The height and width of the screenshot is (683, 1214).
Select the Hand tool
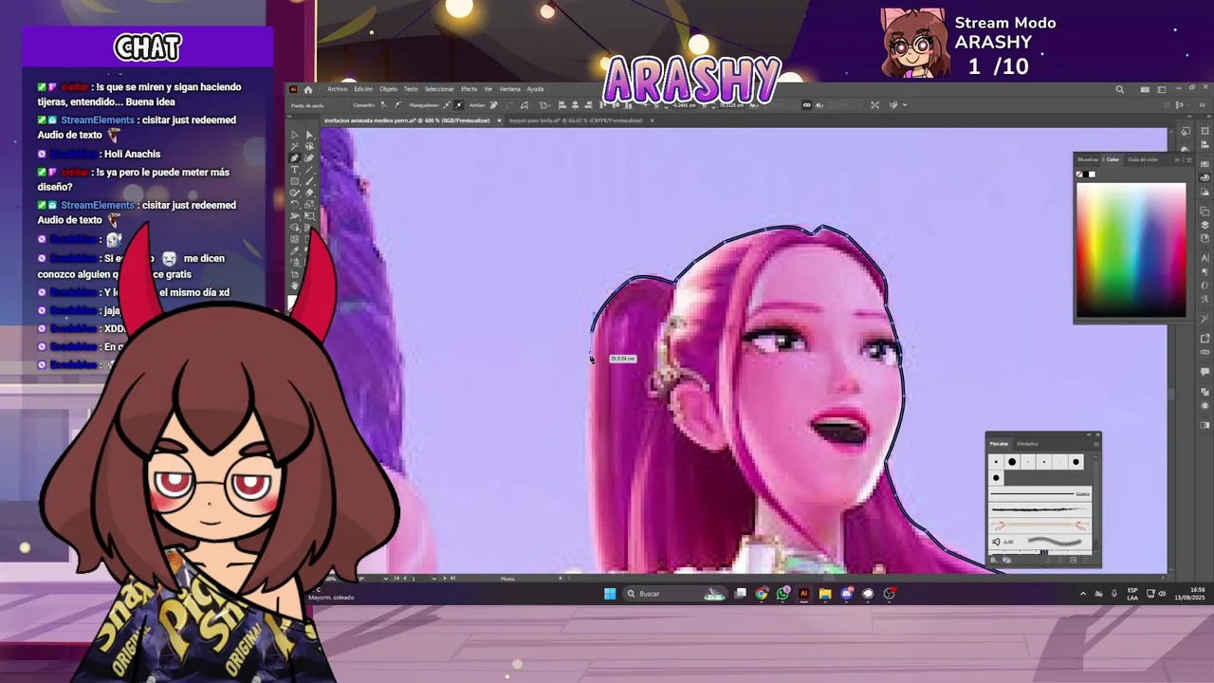pyautogui.click(x=294, y=285)
